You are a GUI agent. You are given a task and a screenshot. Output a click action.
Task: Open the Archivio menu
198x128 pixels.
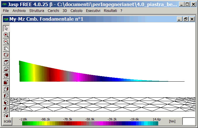[19, 11]
